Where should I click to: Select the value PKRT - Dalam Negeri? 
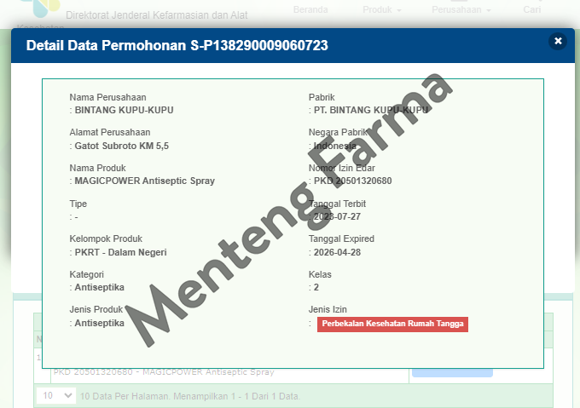click(120, 253)
